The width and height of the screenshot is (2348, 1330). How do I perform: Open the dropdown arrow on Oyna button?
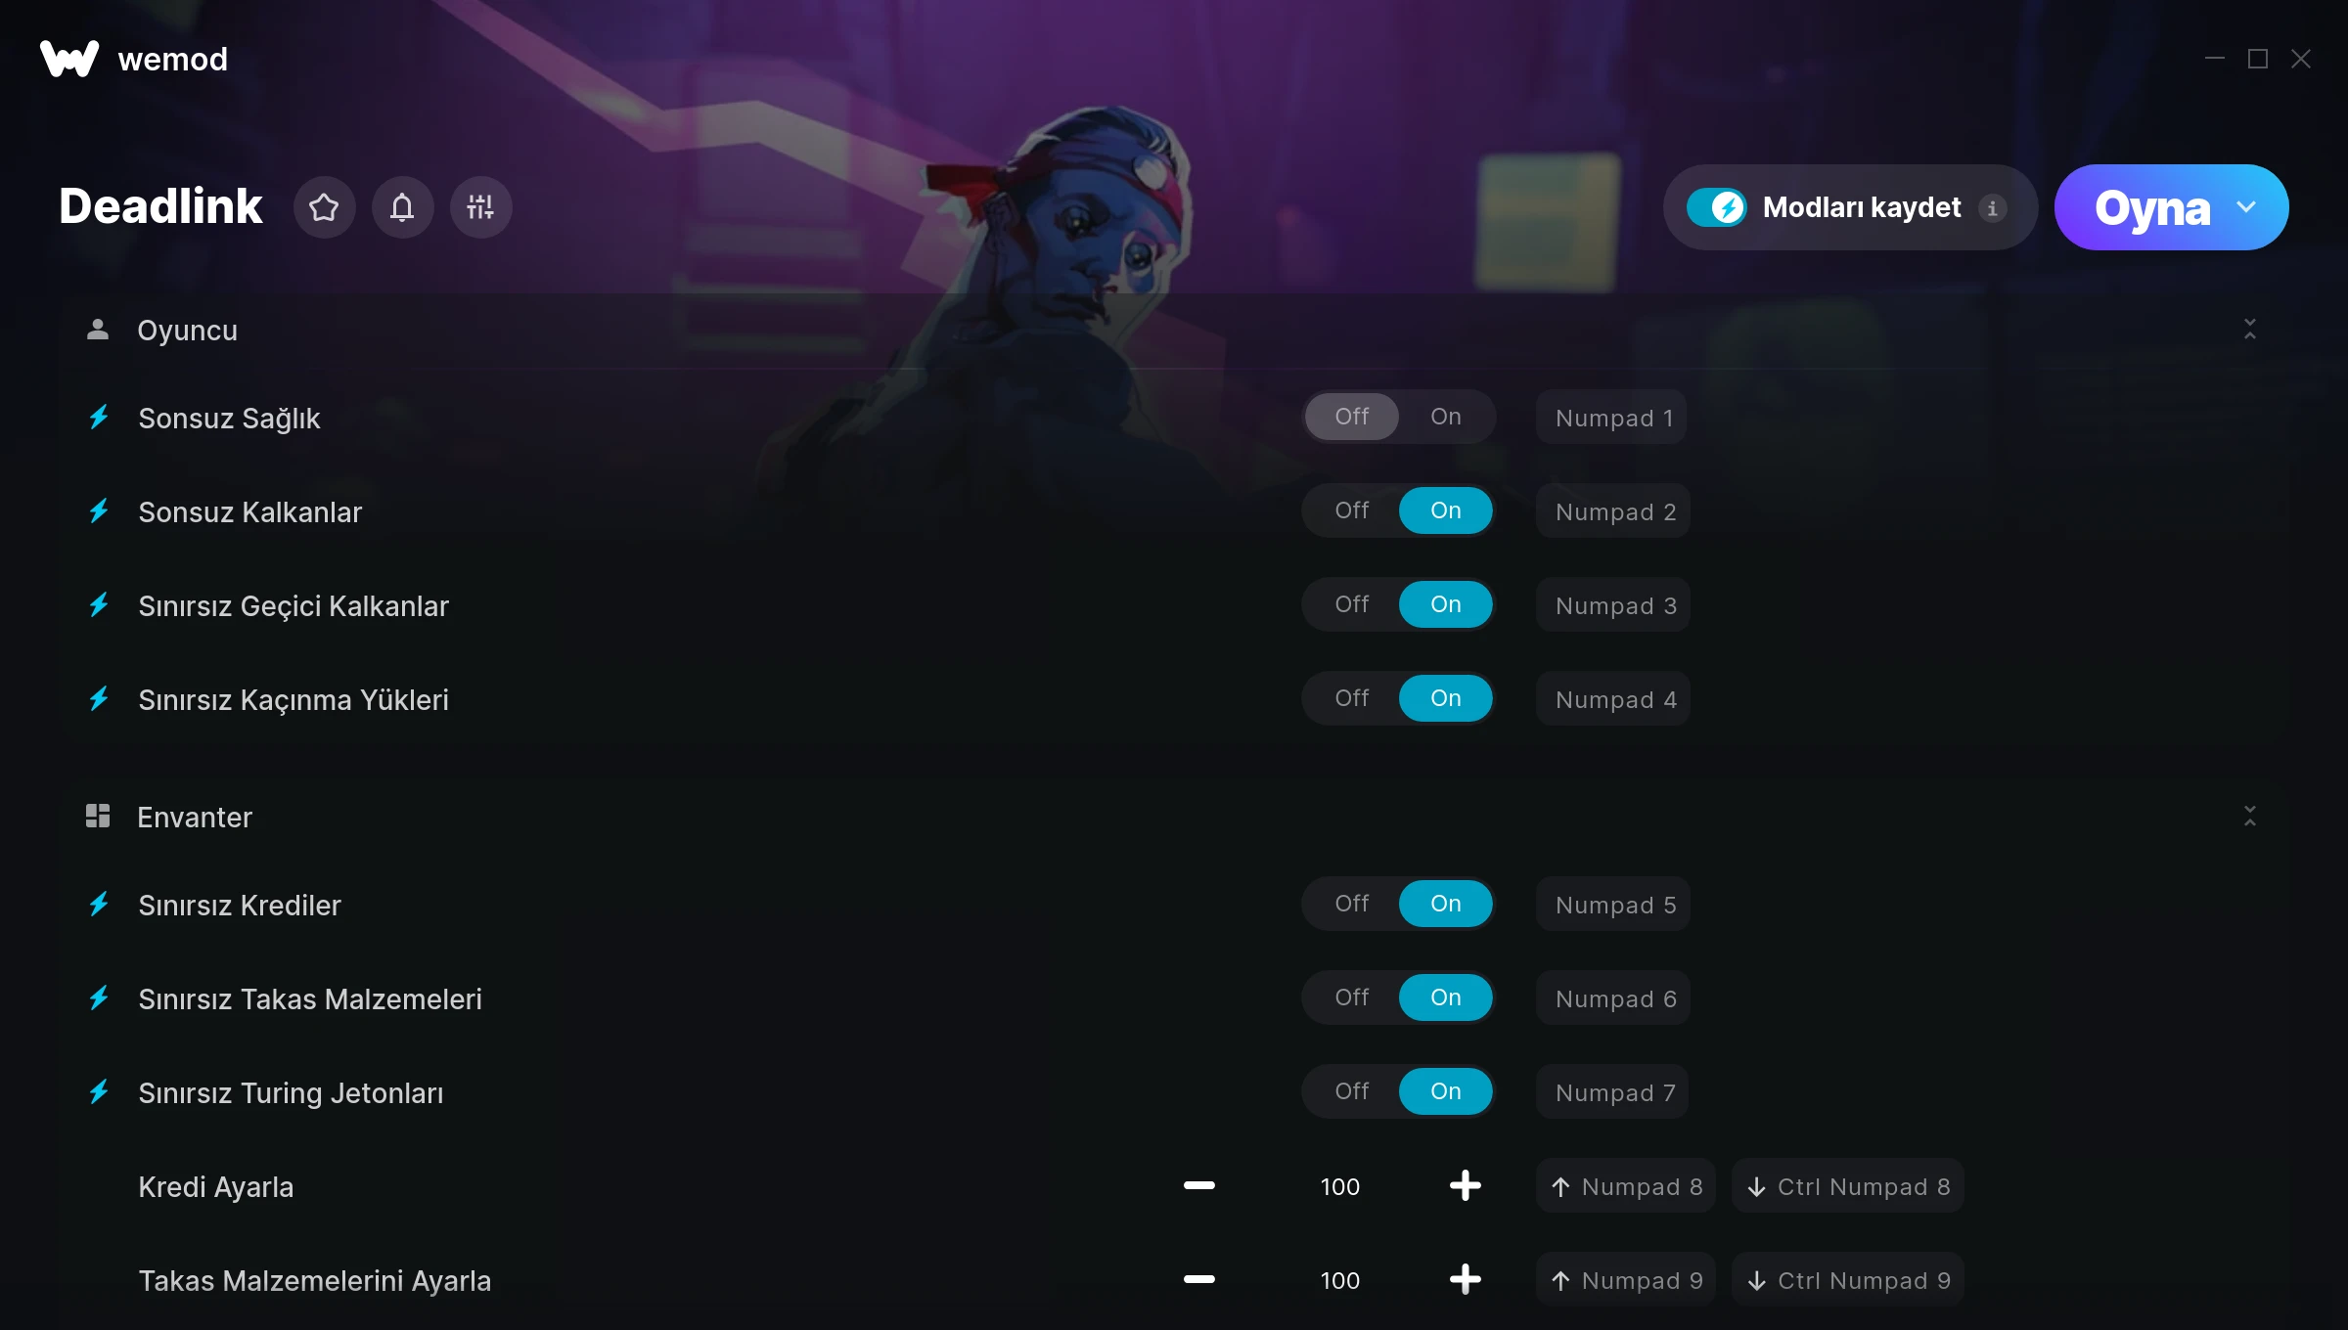click(2246, 207)
